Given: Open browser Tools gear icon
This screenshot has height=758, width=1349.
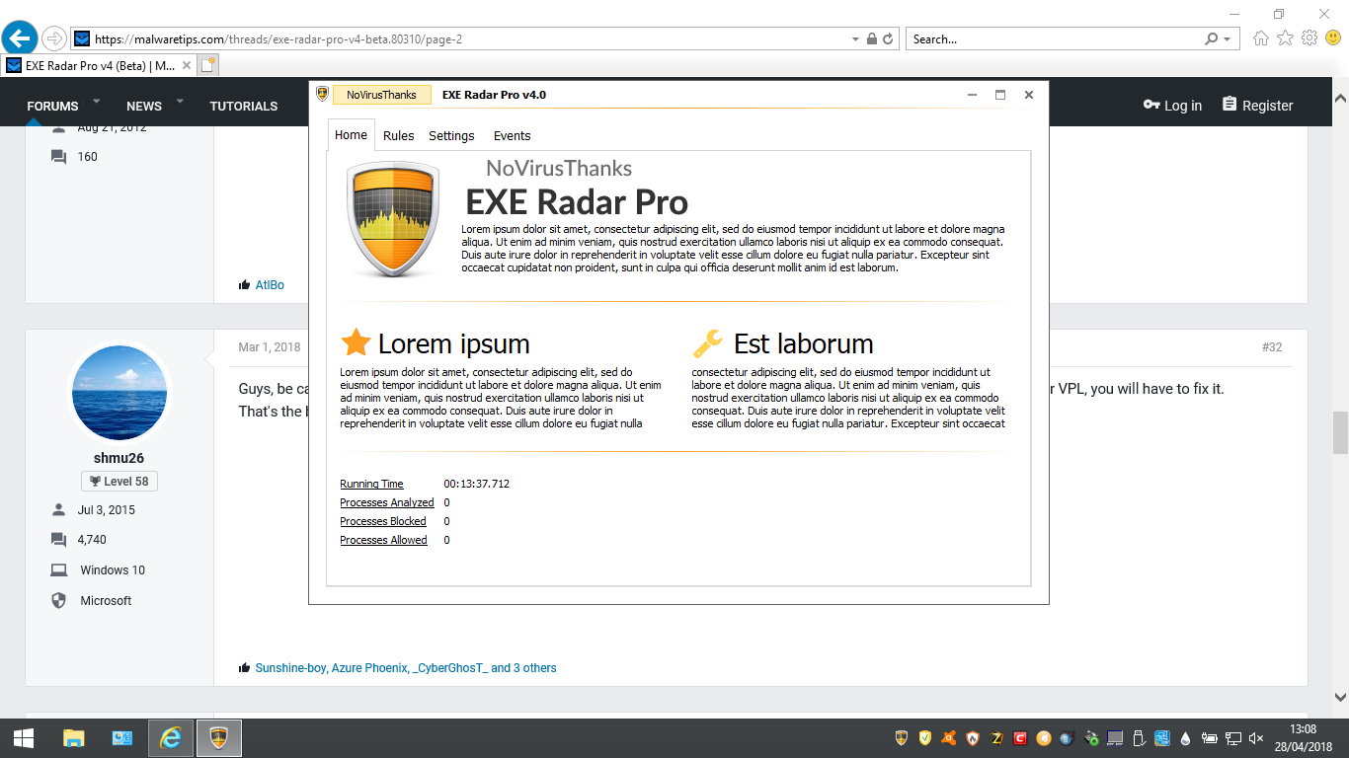Looking at the screenshot, I should click(1309, 38).
